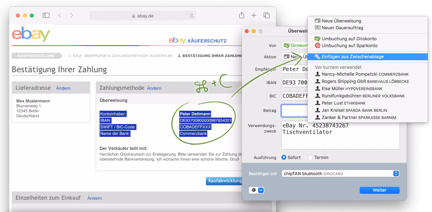Toggle Safari sidebar icon
The height and width of the screenshot is (212, 432).
(46, 15)
